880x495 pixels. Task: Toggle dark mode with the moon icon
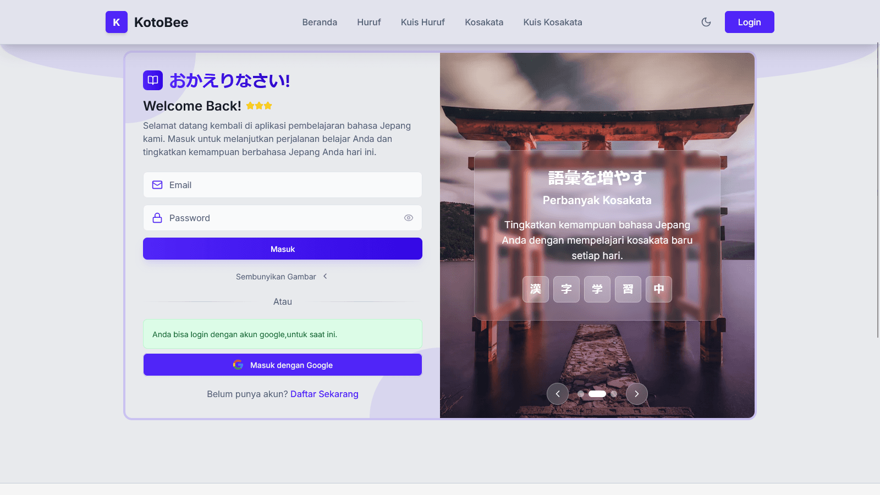pyautogui.click(x=706, y=22)
